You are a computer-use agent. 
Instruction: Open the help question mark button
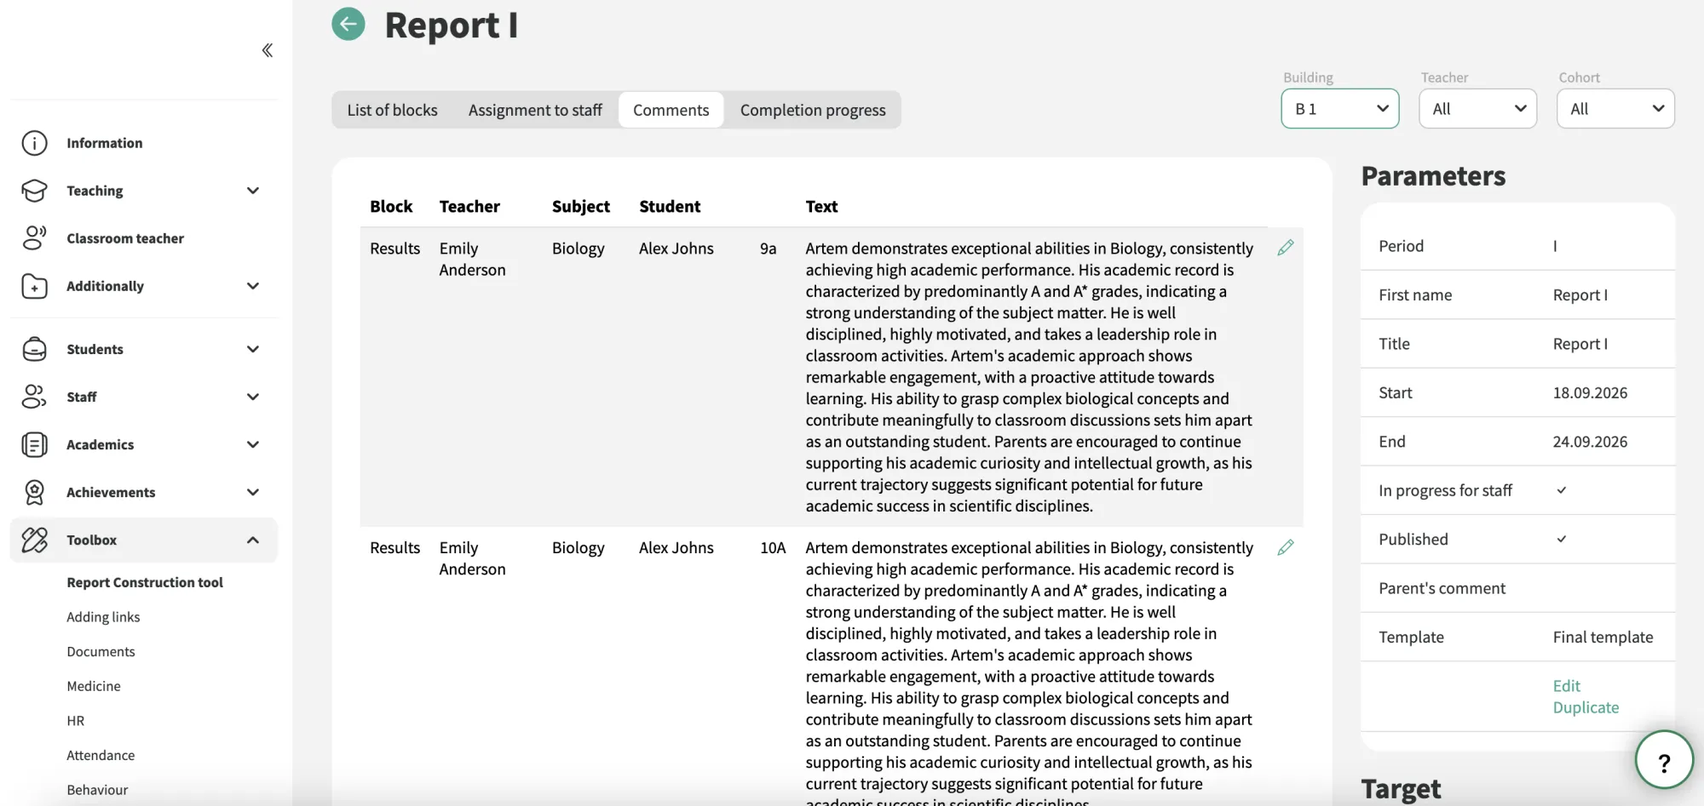point(1664,760)
